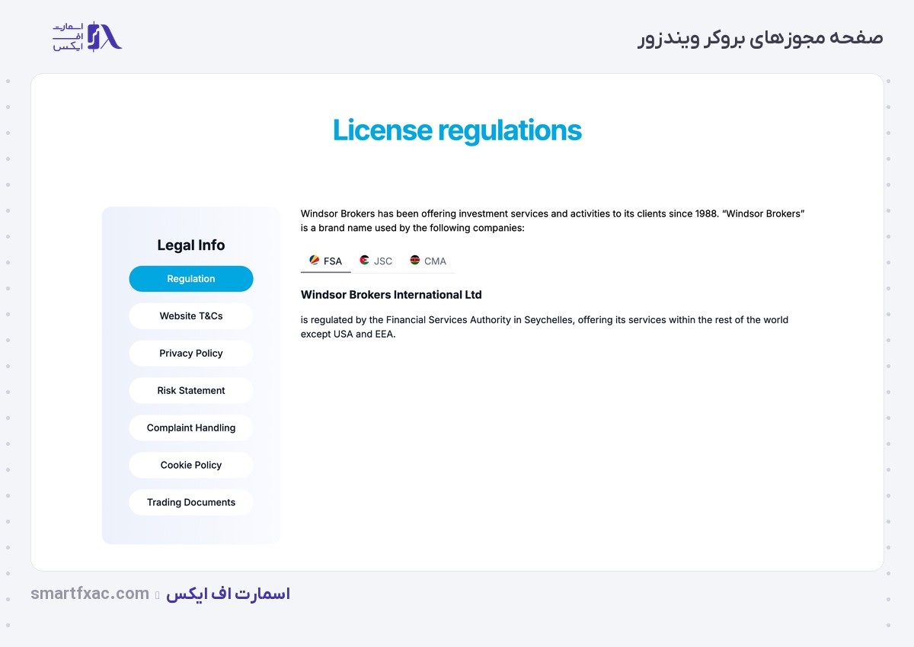914x647 pixels.
Task: Open Complaint Handling page
Action: coord(191,428)
